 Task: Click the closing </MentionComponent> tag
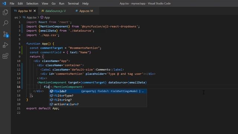tap(67, 87)
